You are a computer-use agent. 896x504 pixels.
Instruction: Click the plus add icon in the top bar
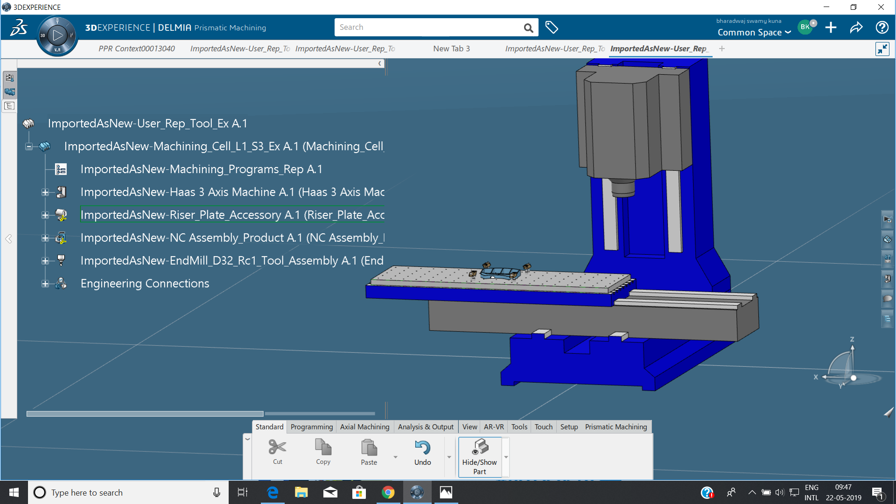(831, 28)
